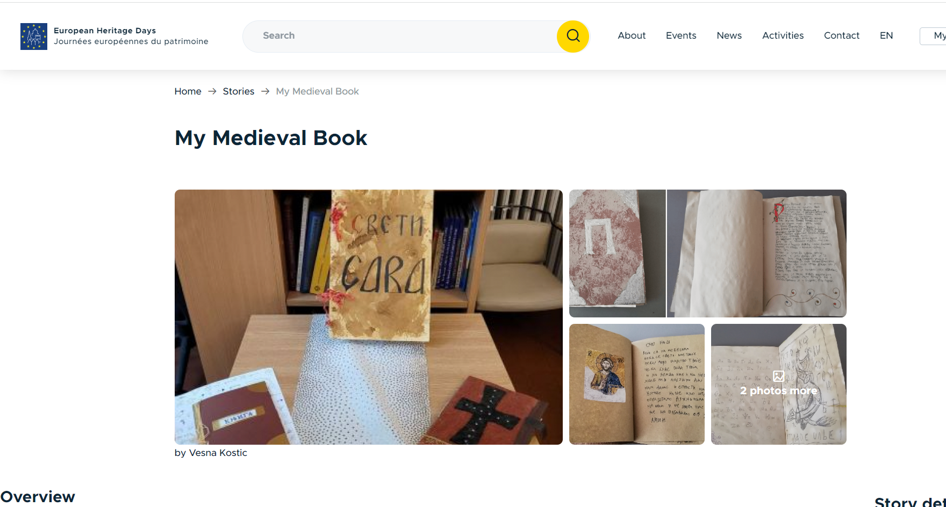
Task: Open the pink marbled book cover photo
Action: [617, 253]
